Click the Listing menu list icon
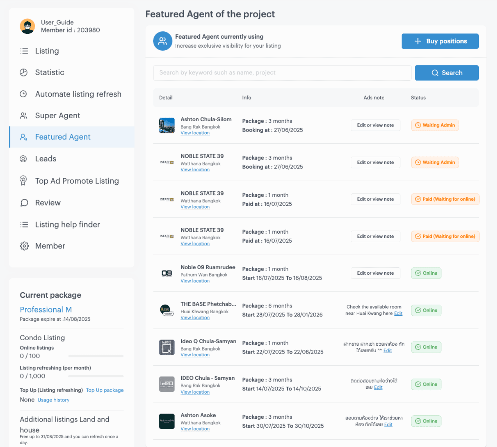The image size is (497, 447). coord(24,51)
